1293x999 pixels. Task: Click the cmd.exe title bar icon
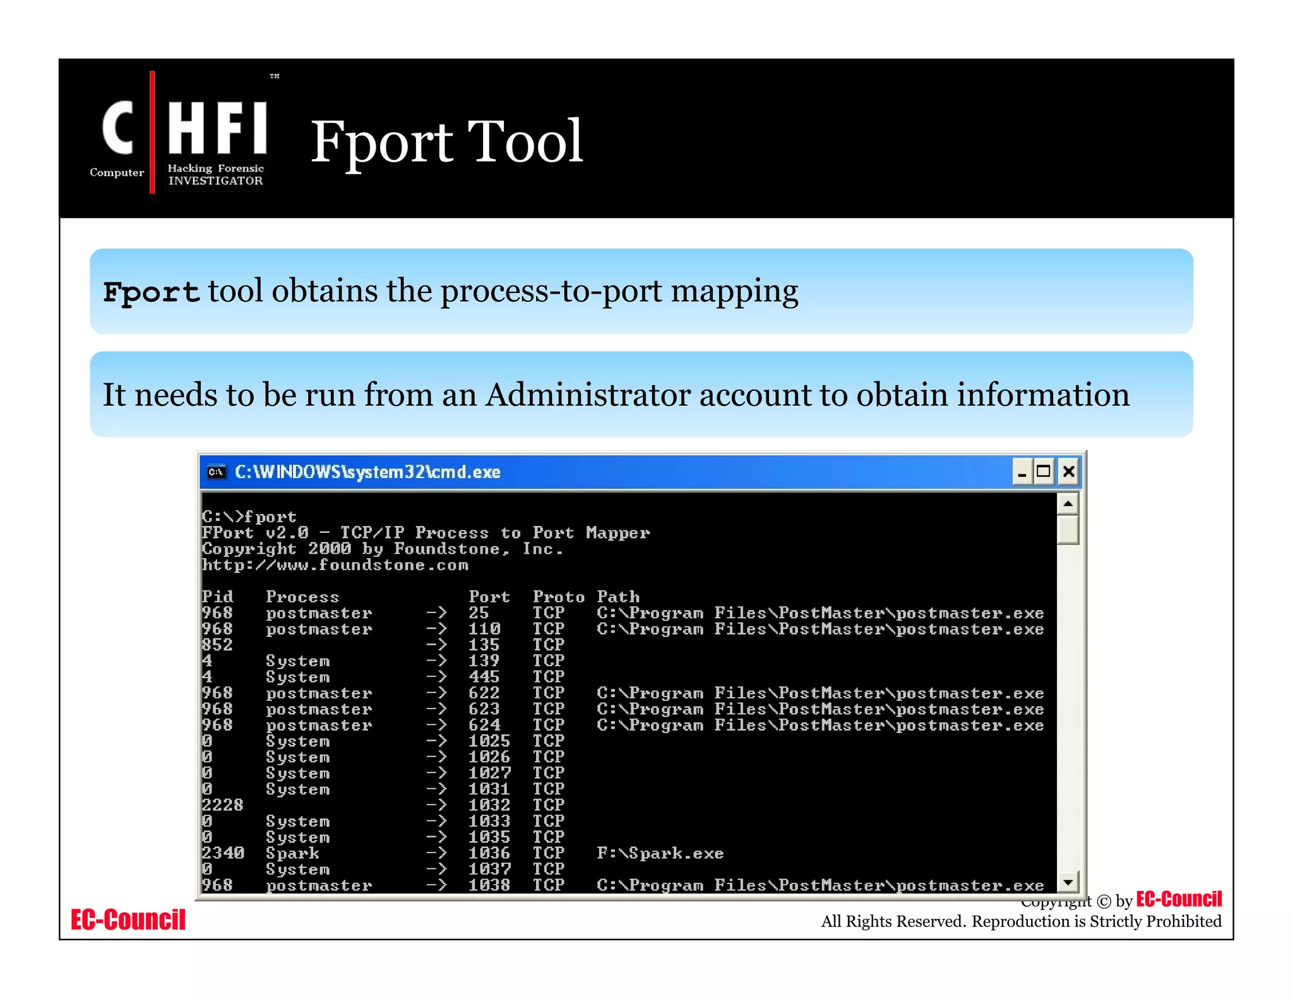[x=217, y=472]
